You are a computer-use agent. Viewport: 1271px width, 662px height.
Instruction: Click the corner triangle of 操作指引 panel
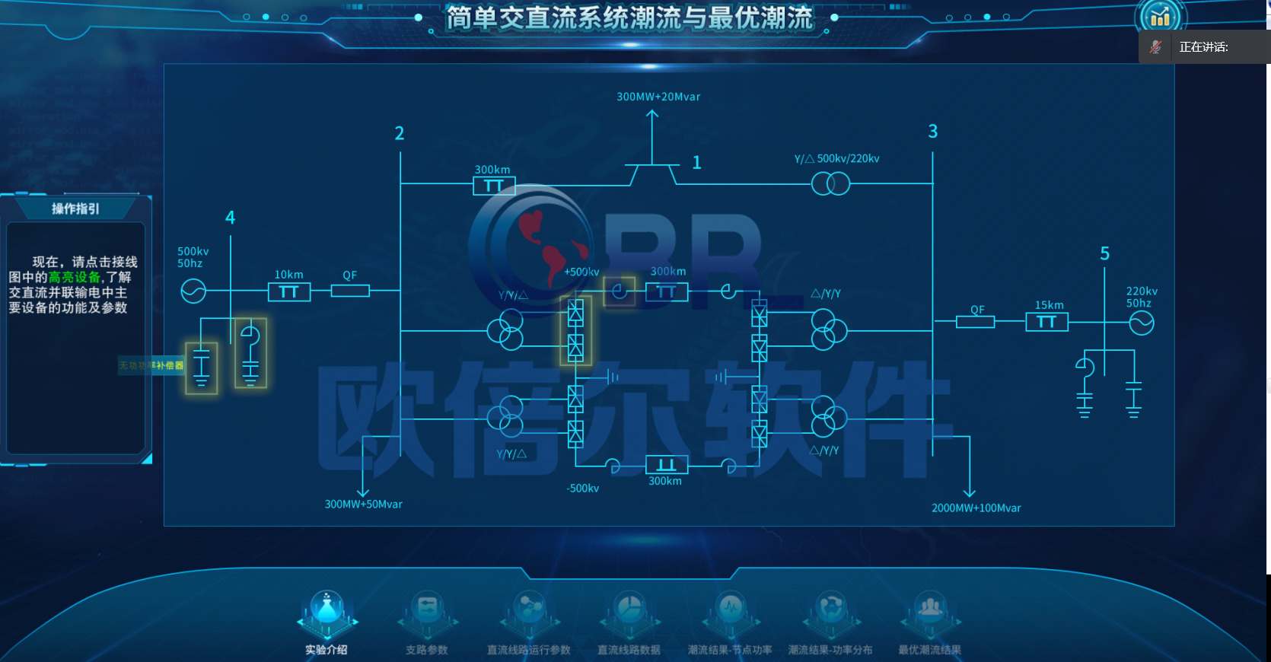(x=147, y=458)
